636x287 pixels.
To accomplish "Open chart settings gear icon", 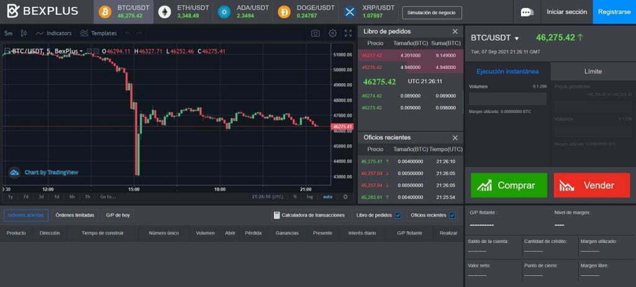I will tap(333, 34).
